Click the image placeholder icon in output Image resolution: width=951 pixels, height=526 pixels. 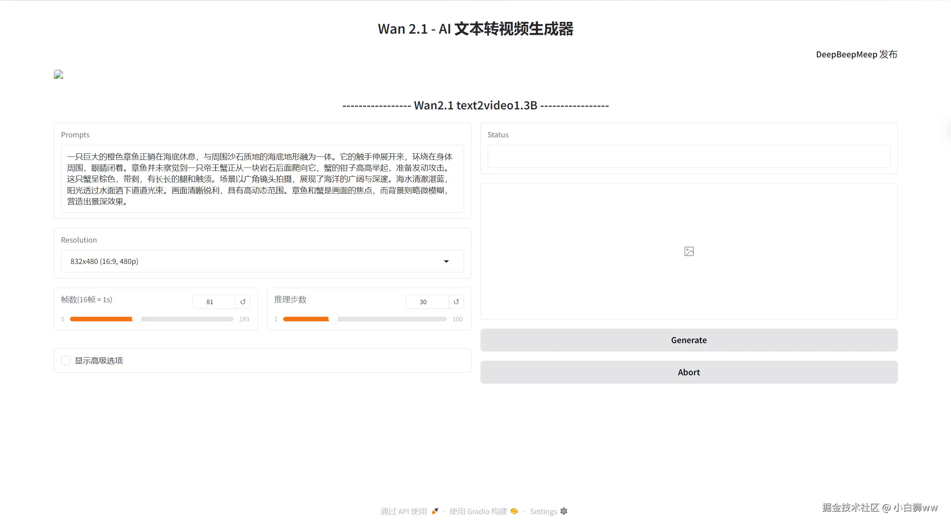pyautogui.click(x=689, y=251)
